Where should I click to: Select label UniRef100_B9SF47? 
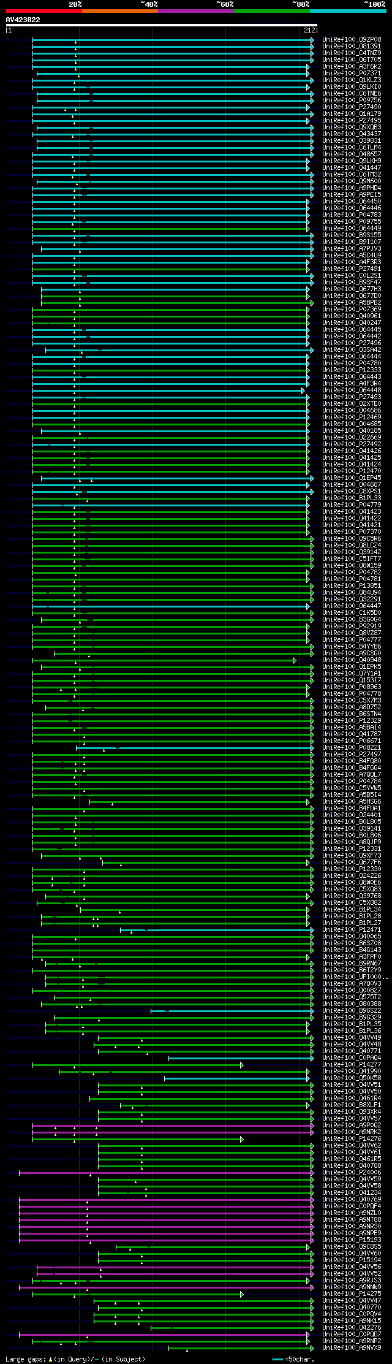[352, 283]
